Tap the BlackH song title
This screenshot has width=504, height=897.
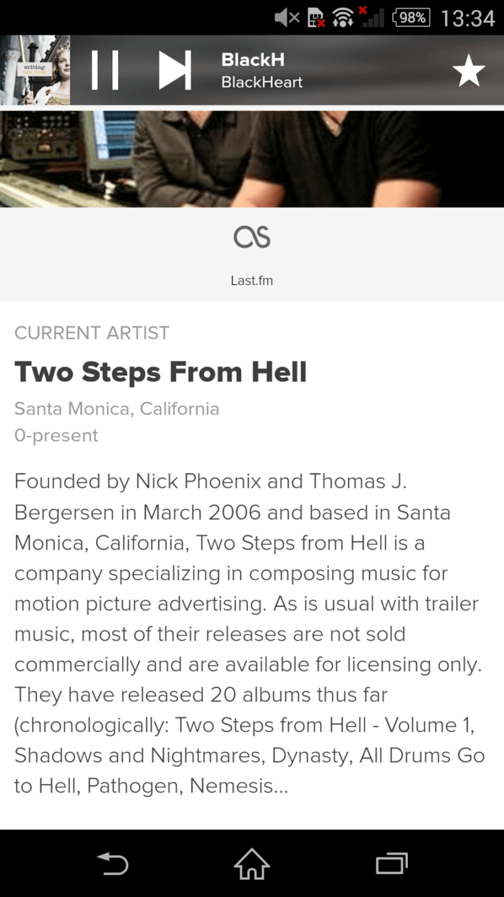(x=253, y=60)
